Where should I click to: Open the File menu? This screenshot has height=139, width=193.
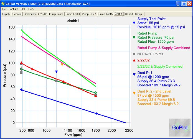coord(4,9)
